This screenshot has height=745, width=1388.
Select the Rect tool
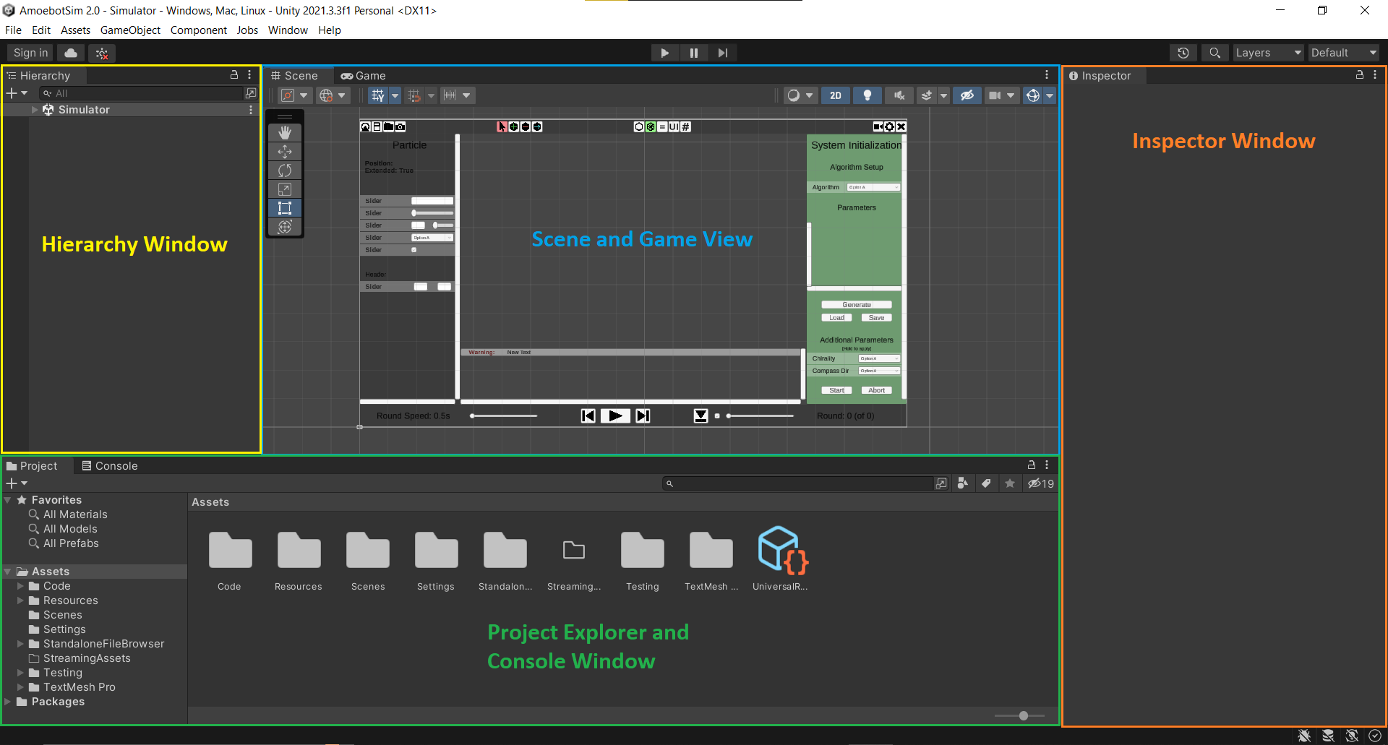285,207
